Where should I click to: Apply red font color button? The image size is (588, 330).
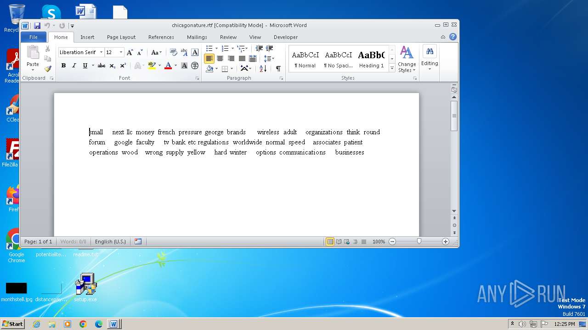coord(168,66)
